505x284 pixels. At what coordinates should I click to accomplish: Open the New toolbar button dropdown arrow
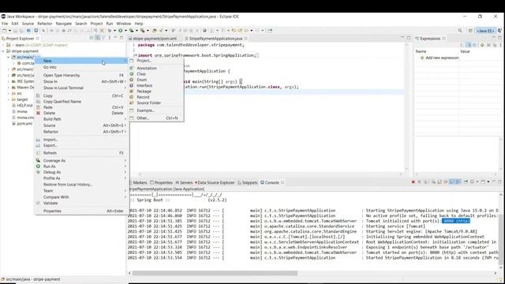point(9,31)
